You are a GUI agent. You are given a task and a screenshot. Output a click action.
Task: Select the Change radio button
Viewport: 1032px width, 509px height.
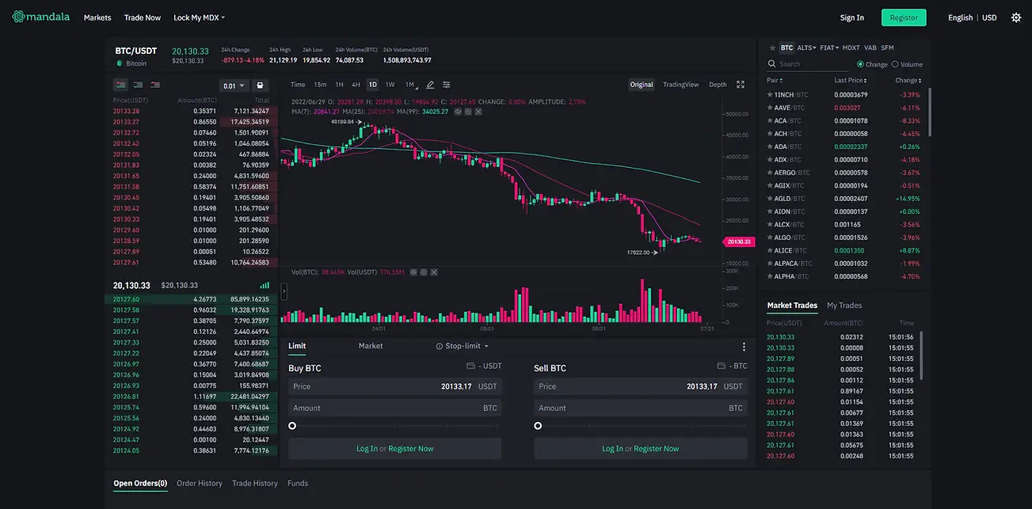pos(861,64)
